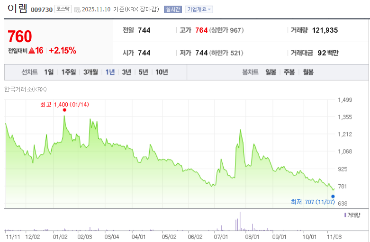Click the 선차트 label

30,72
